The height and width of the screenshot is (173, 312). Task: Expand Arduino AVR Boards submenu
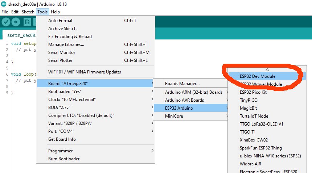pos(190,100)
